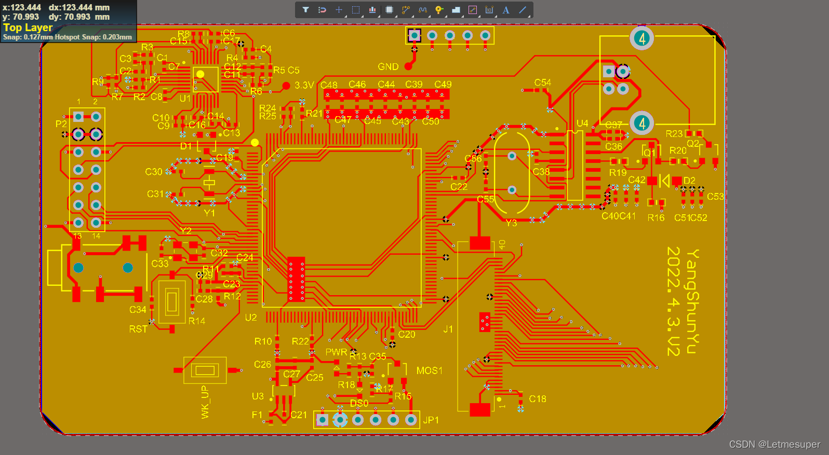Select the R23 resistor designator
This screenshot has height=455, width=829.
pos(674,134)
